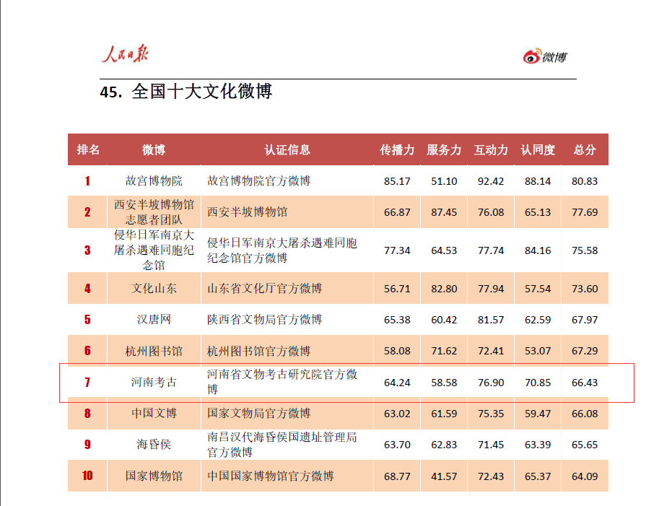Image resolution: width=672 pixels, height=506 pixels.
Task: Click the People's Daily (人民日报) logo
Action: [124, 54]
